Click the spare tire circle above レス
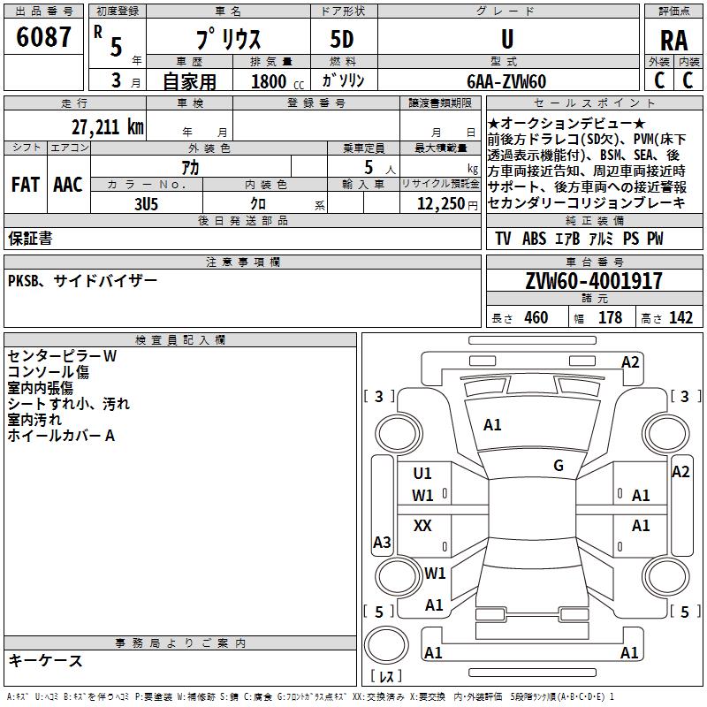707x707 pixels. point(386,645)
